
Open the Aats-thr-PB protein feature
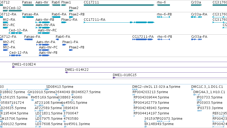point(44,55)
